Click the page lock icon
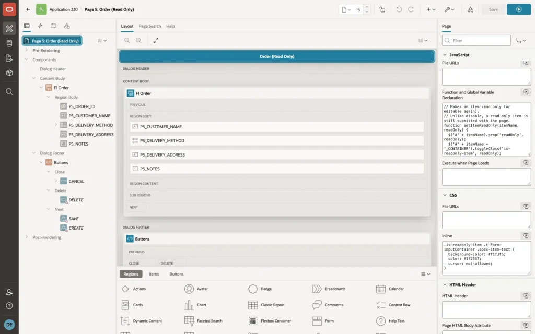This screenshot has width=535, height=334. (382, 9)
